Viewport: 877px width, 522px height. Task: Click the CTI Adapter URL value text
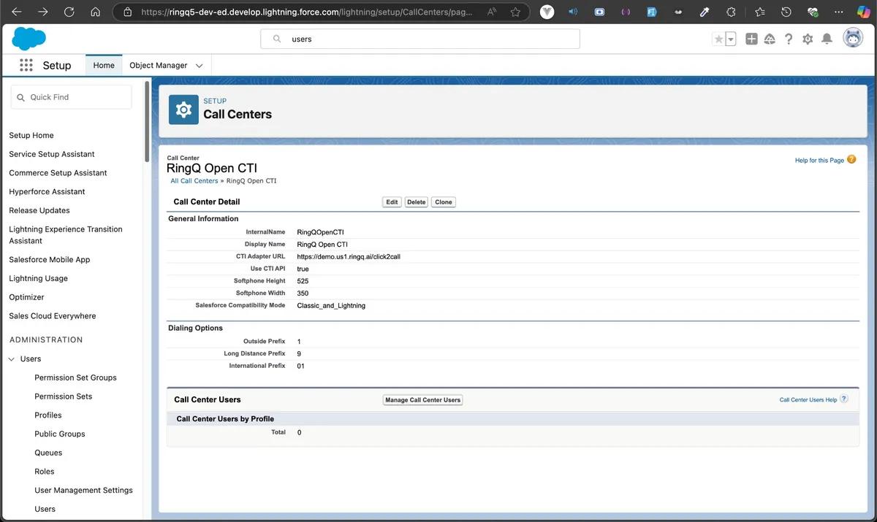[x=349, y=257]
